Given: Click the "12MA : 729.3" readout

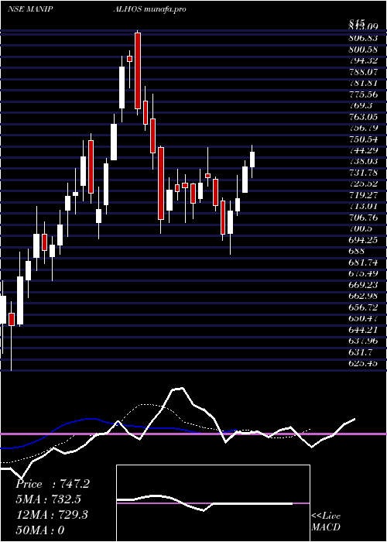Looking at the screenshot, I should coord(52,515).
